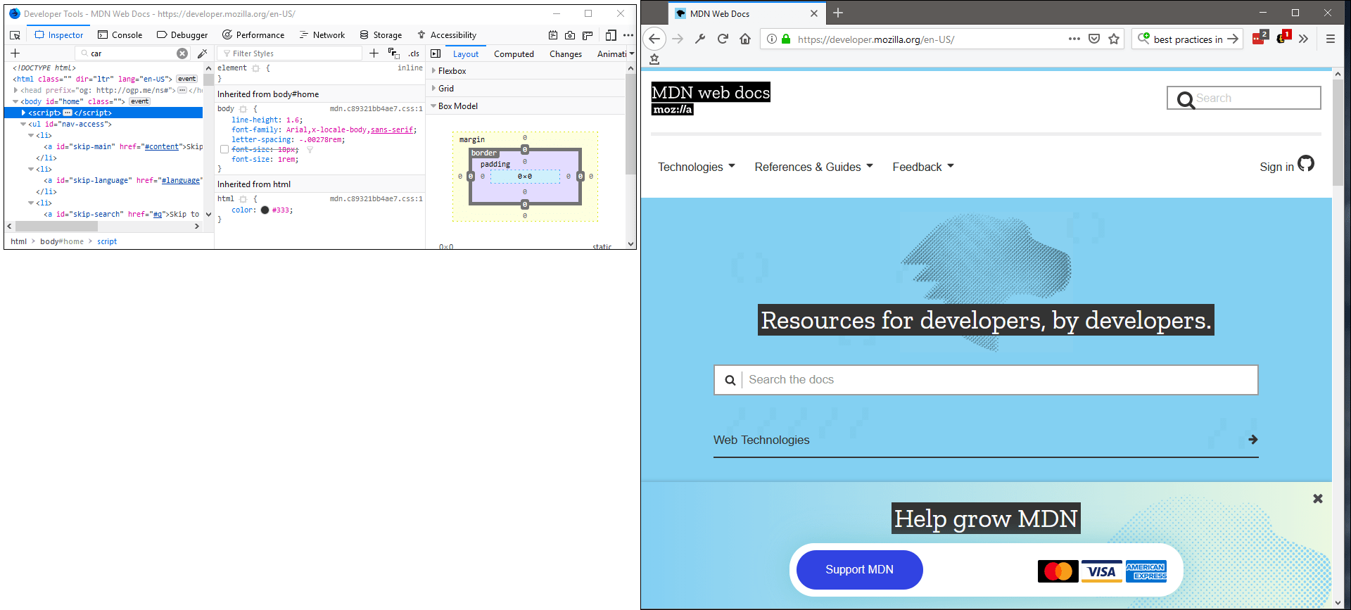Open mdn.c89321bb4ae7.css:1 source for body rule
This screenshot has height=610, width=1351.
point(376,109)
